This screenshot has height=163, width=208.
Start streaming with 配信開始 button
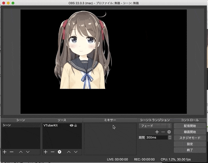(x=190, y=126)
